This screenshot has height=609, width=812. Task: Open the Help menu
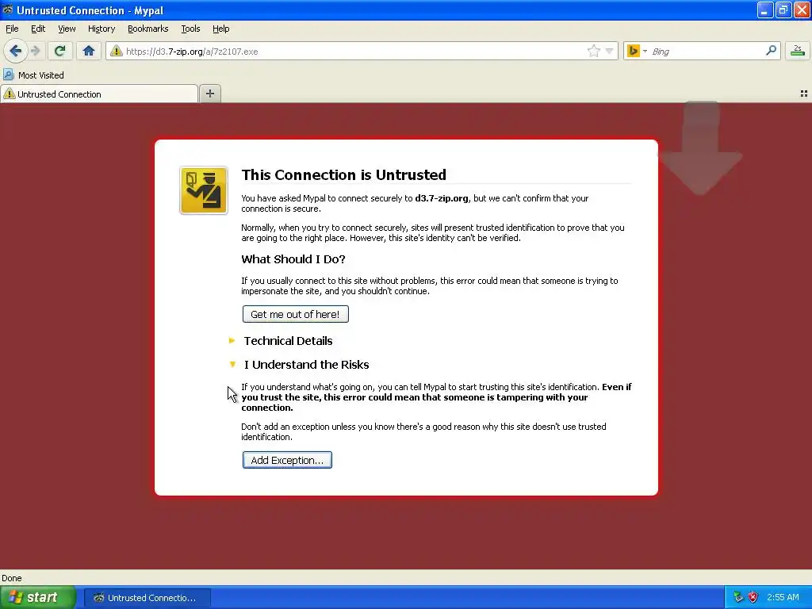click(x=221, y=29)
